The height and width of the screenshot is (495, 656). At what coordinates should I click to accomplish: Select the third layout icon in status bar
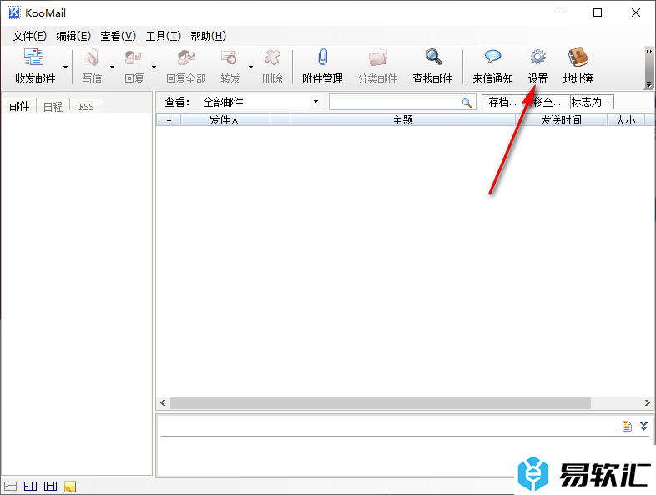pyautogui.click(x=51, y=486)
